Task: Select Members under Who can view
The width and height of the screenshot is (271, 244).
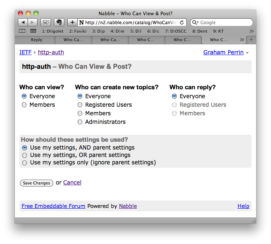Action: (25, 105)
